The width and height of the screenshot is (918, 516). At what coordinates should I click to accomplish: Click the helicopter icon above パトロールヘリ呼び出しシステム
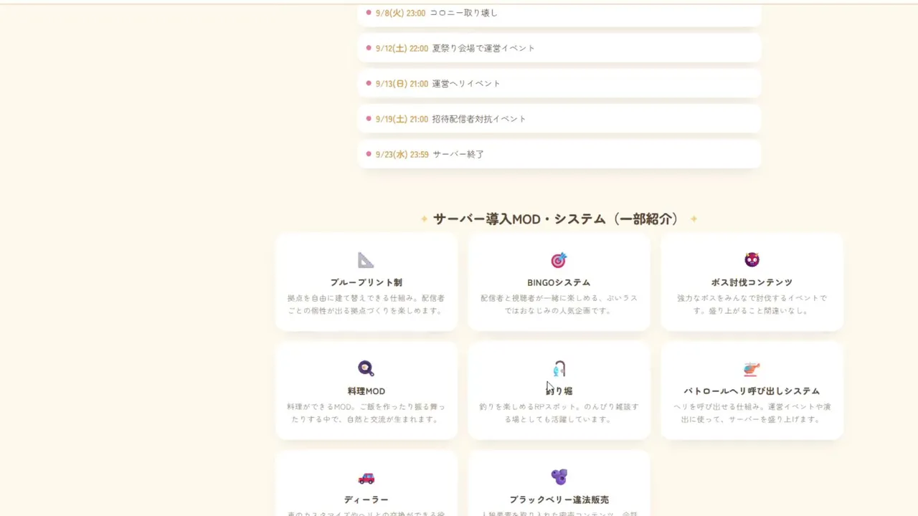point(752,368)
